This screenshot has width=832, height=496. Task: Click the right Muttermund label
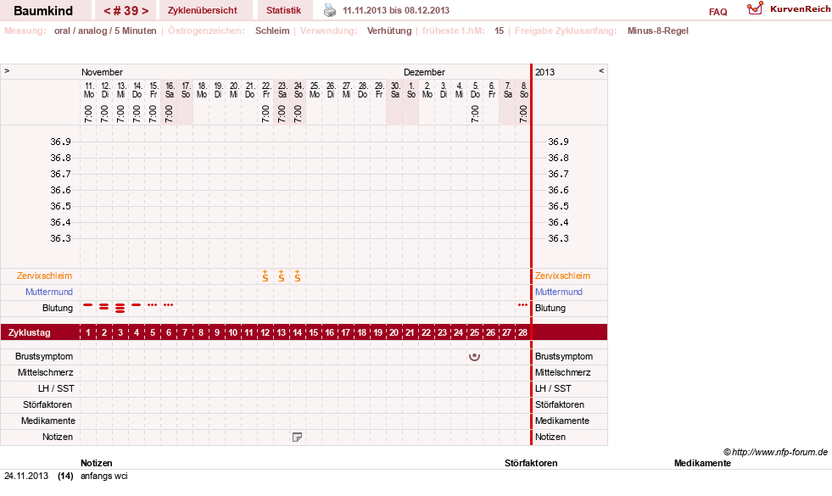point(559,292)
